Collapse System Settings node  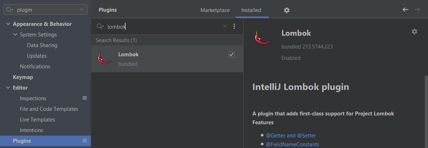click(x=15, y=35)
